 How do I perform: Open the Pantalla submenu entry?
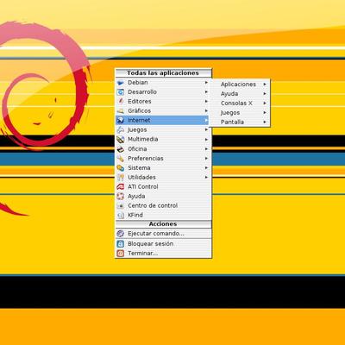(x=240, y=122)
